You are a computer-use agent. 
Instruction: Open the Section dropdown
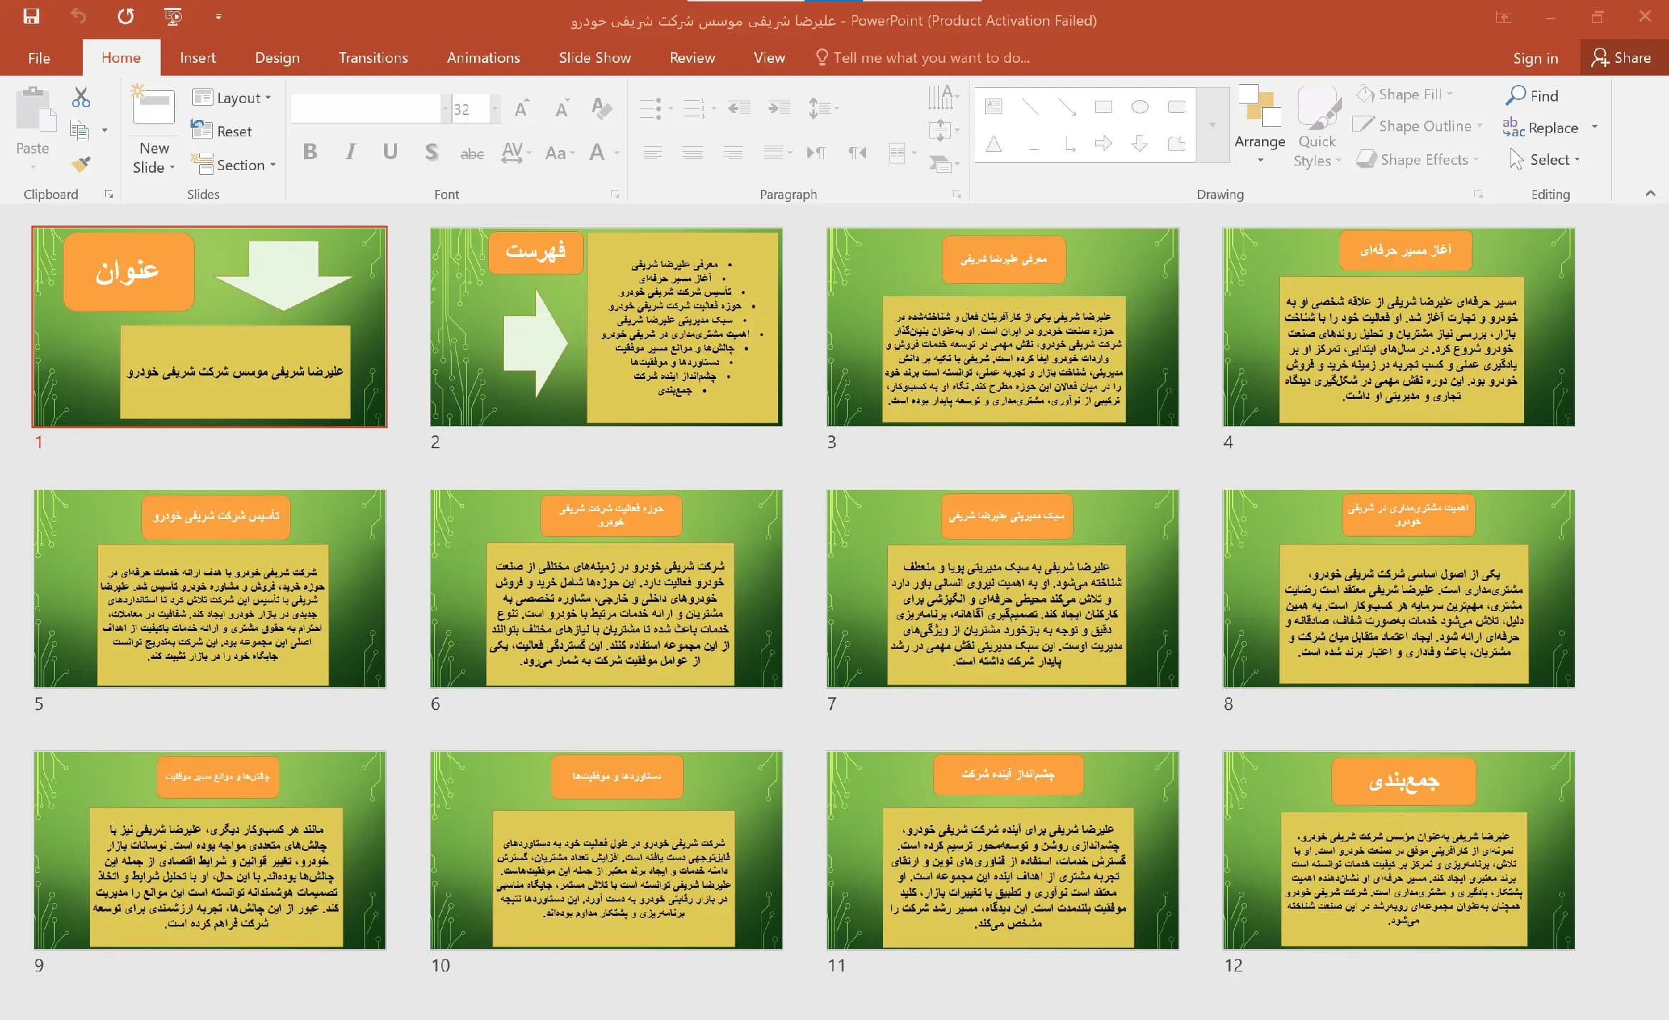click(x=233, y=165)
